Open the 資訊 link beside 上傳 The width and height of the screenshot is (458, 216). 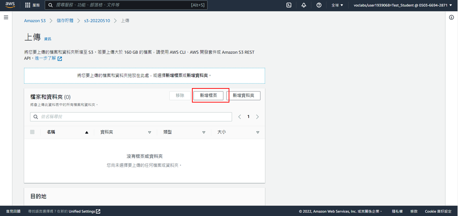(x=48, y=39)
